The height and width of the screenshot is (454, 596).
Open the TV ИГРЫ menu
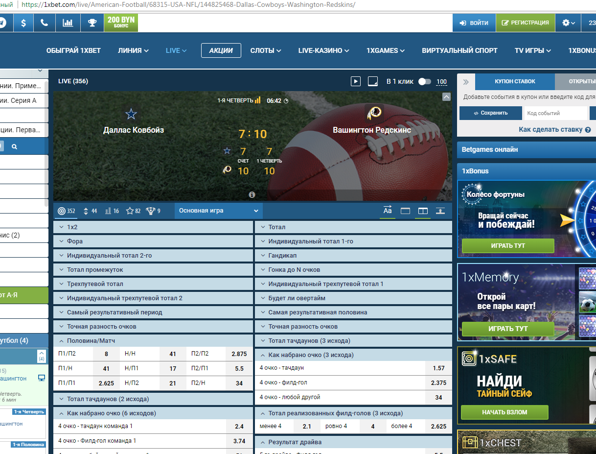point(533,50)
